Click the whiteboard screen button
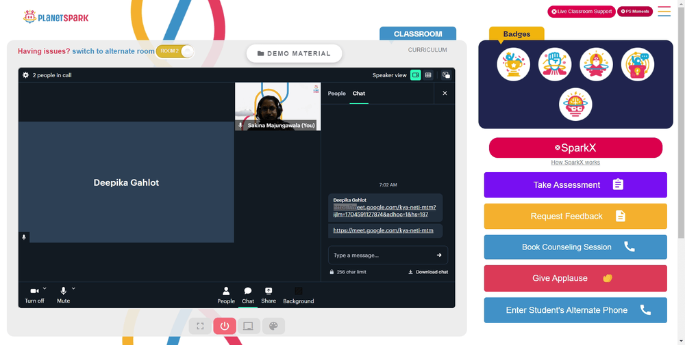 click(249, 326)
